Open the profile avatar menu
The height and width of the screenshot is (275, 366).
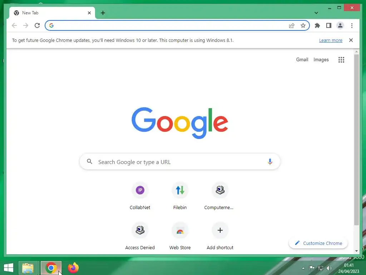340,25
